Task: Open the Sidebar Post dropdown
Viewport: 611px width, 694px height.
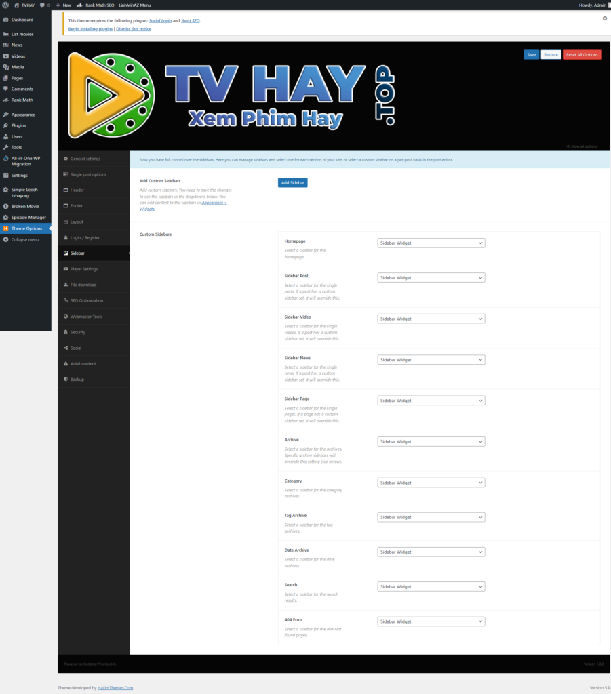Action: tap(431, 277)
